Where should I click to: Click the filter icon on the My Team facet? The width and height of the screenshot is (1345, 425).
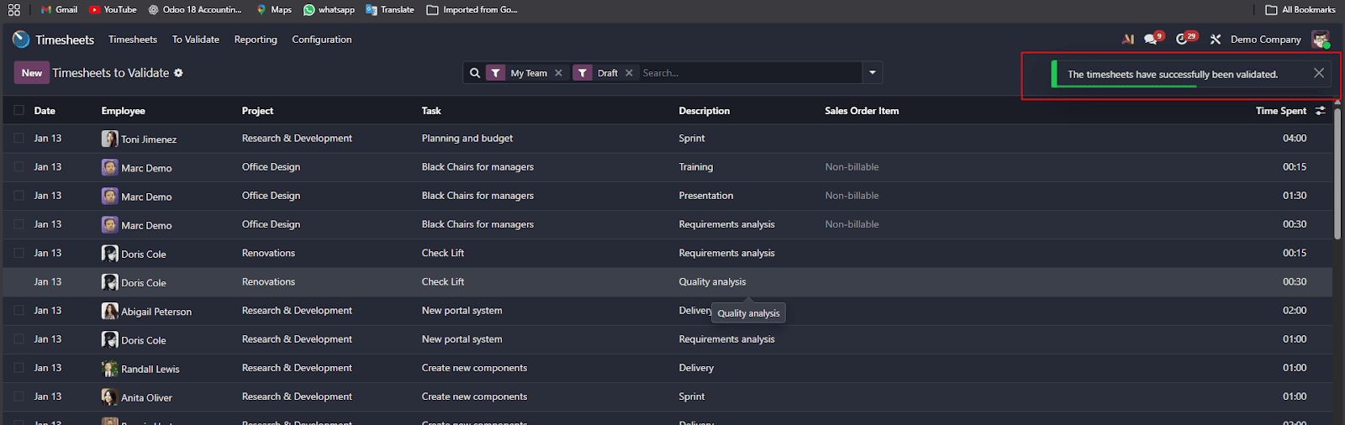496,73
